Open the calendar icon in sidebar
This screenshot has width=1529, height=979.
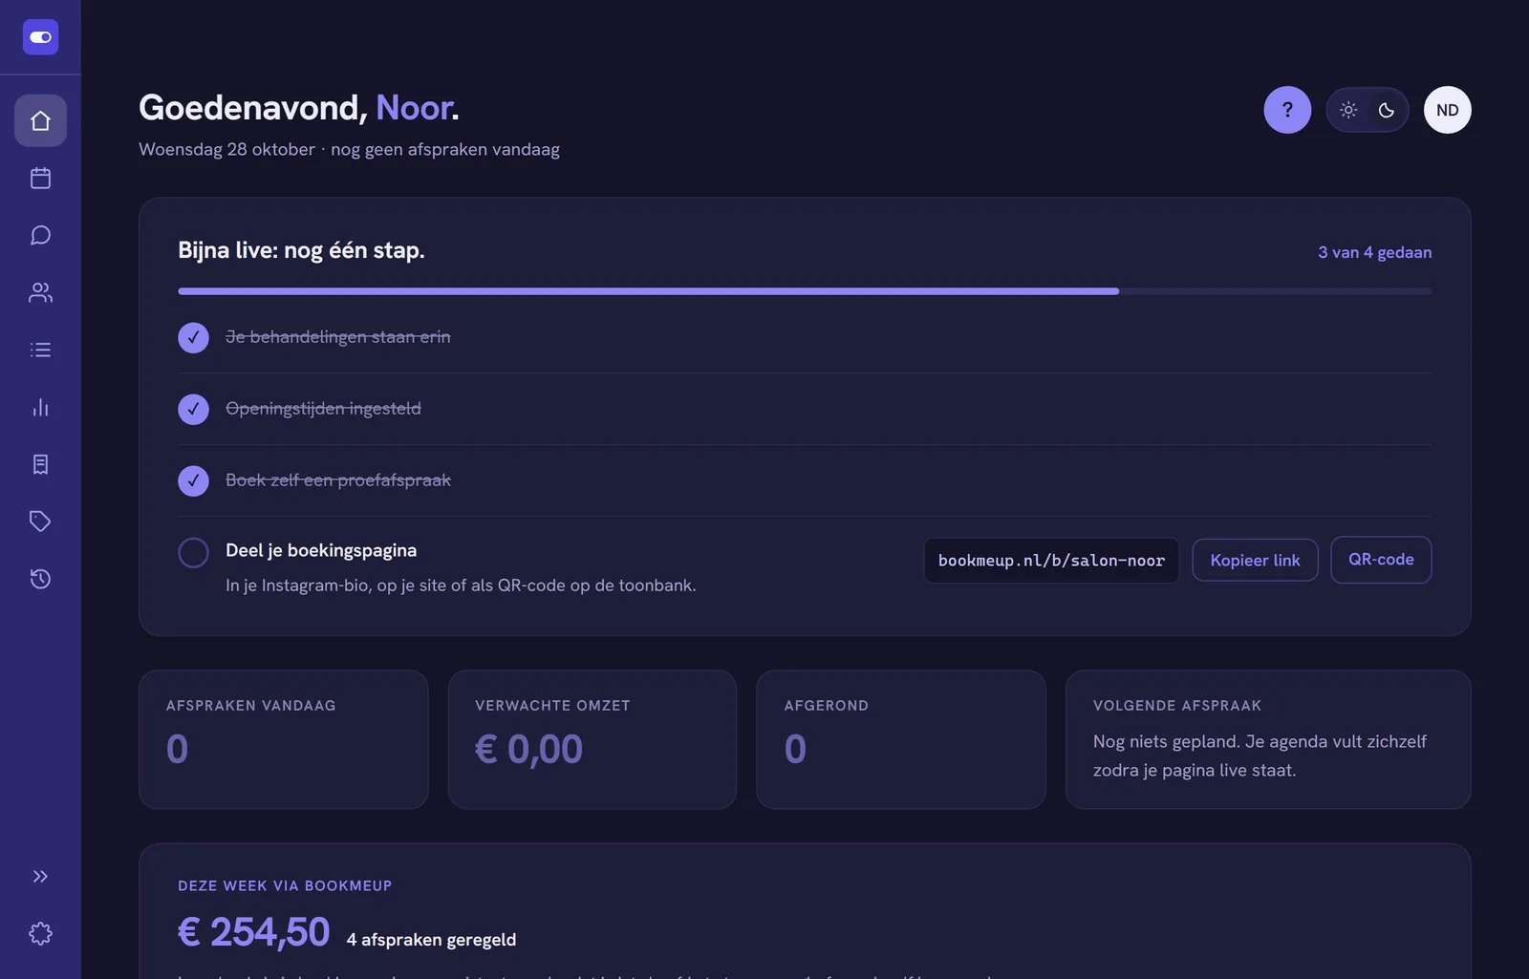(x=40, y=178)
